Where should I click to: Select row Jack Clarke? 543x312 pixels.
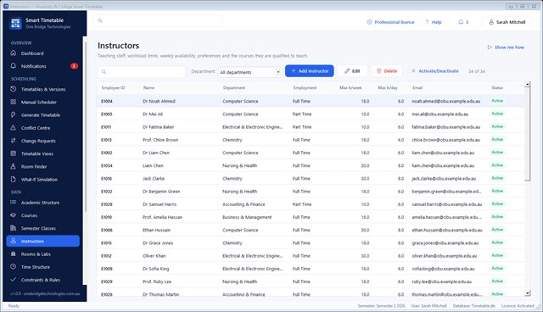pos(311,179)
